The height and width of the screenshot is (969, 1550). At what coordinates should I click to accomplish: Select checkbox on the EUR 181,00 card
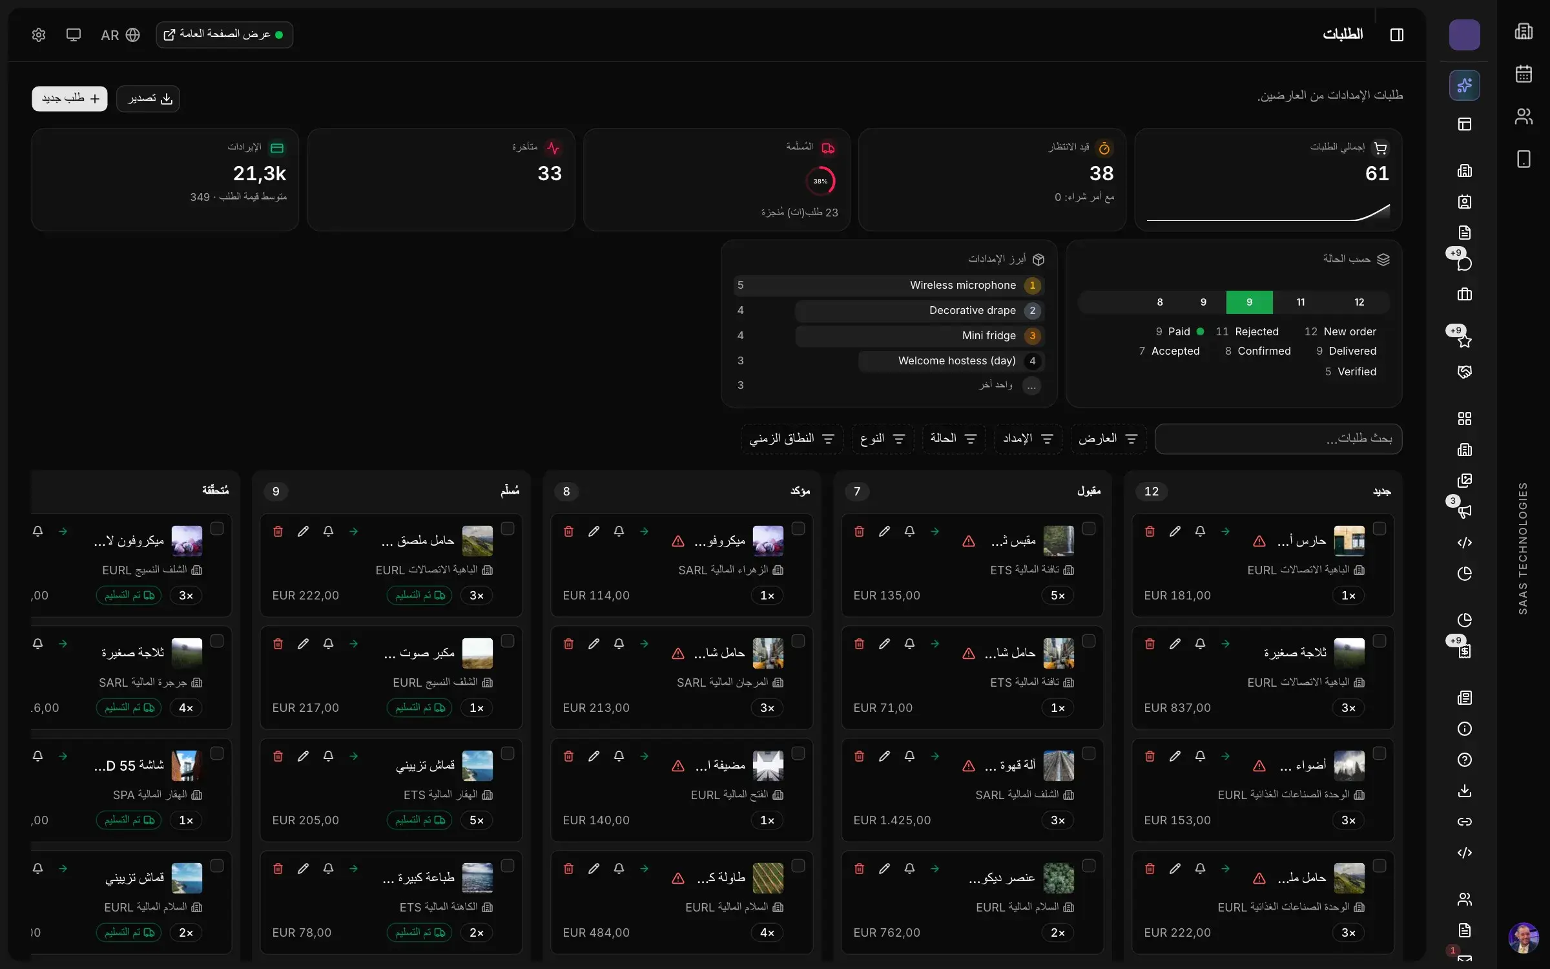(x=1379, y=528)
